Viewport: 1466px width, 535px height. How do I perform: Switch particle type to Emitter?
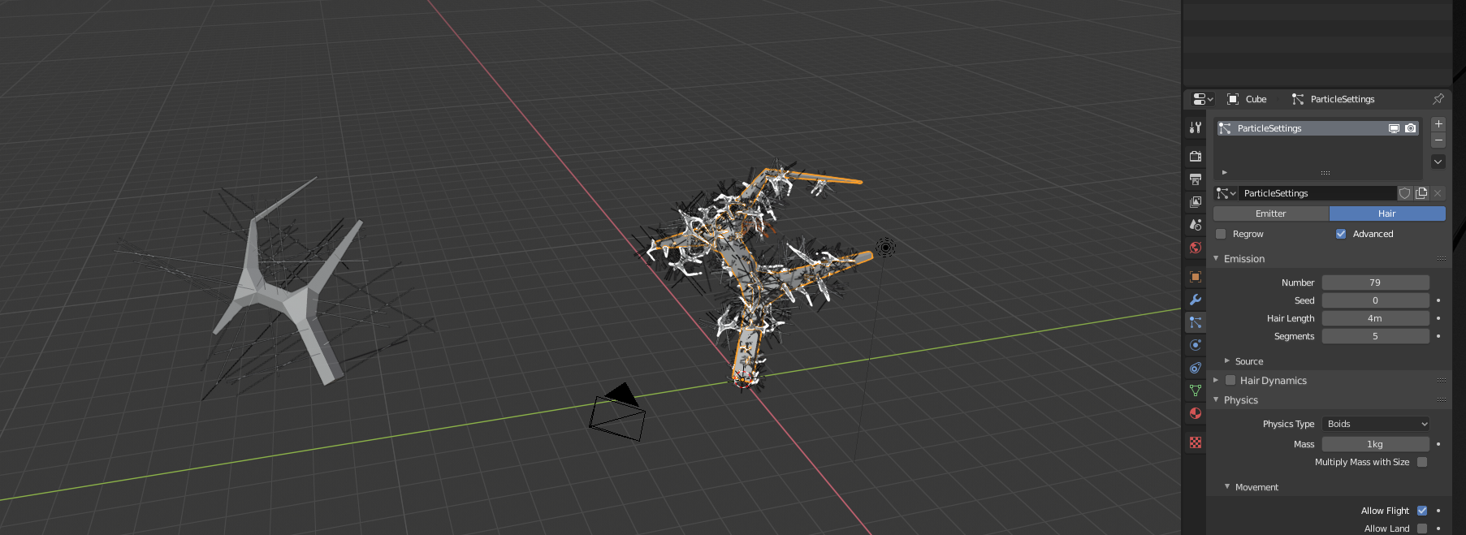(x=1271, y=214)
